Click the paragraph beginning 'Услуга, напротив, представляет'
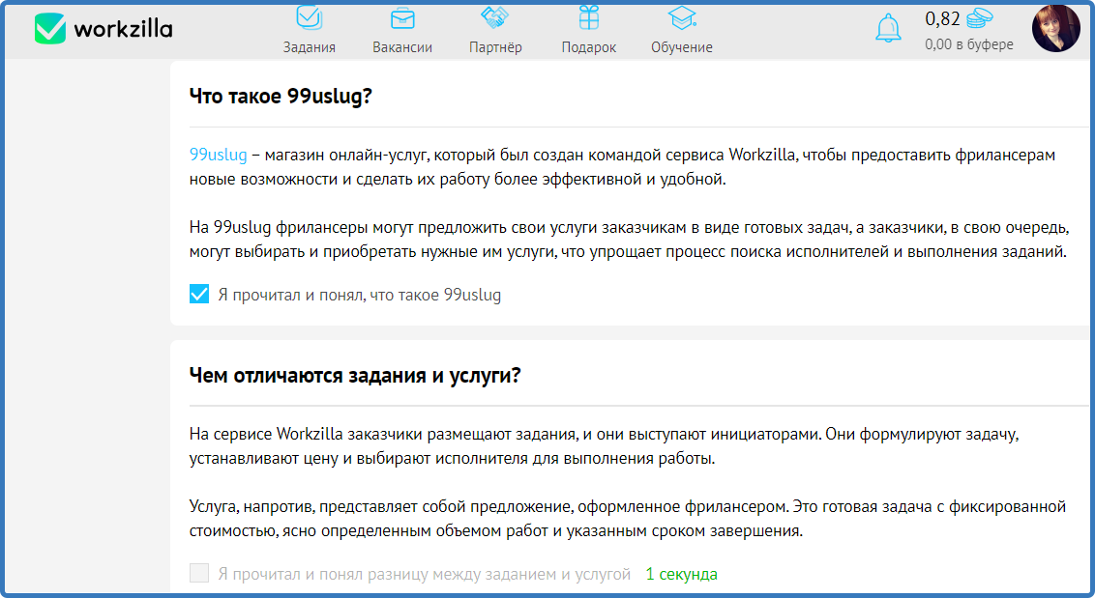 [x=627, y=519]
